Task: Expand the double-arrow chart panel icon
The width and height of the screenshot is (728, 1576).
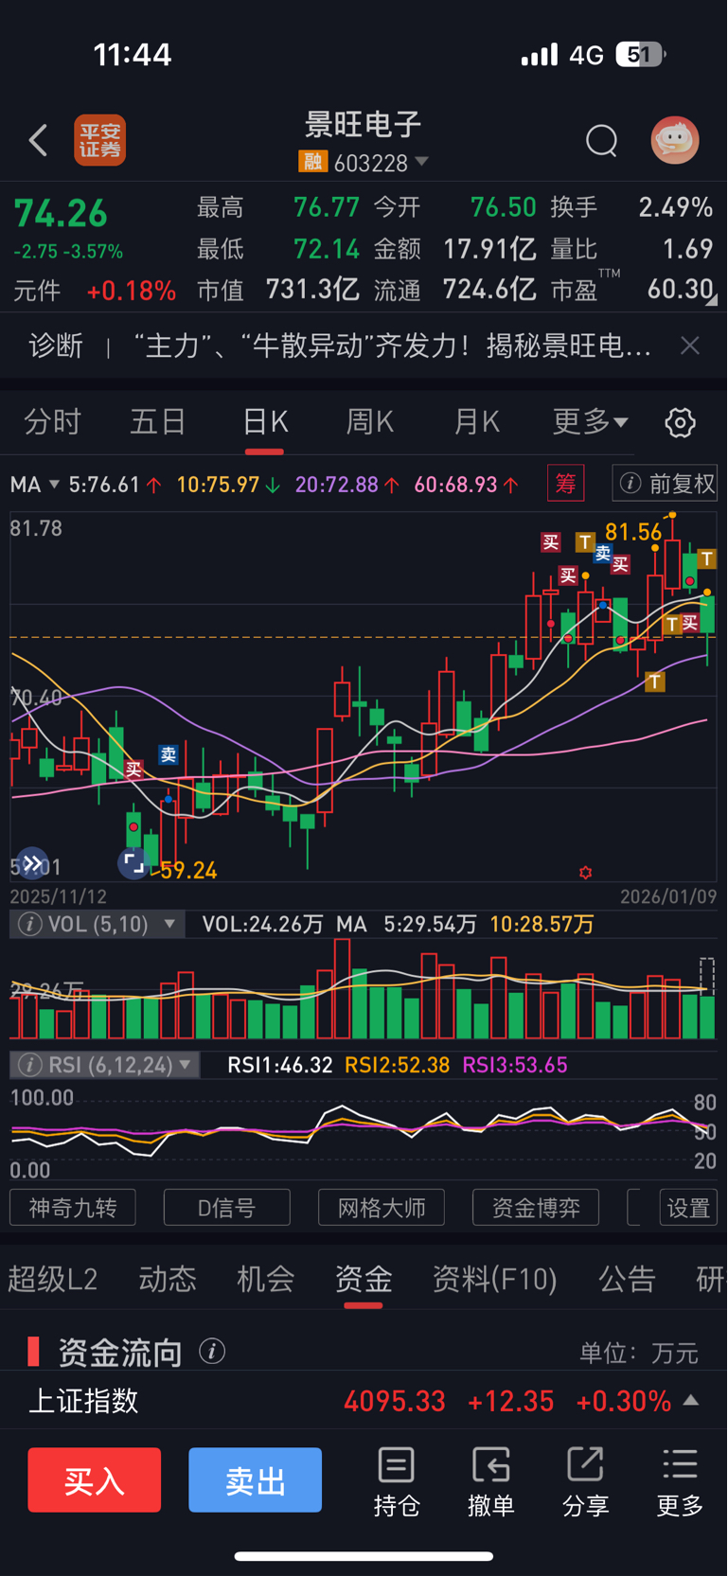Action: (x=31, y=863)
